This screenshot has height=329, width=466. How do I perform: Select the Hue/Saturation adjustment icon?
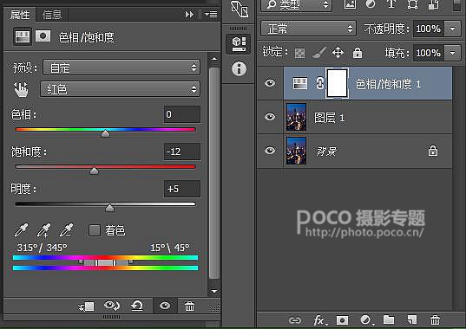(23, 36)
